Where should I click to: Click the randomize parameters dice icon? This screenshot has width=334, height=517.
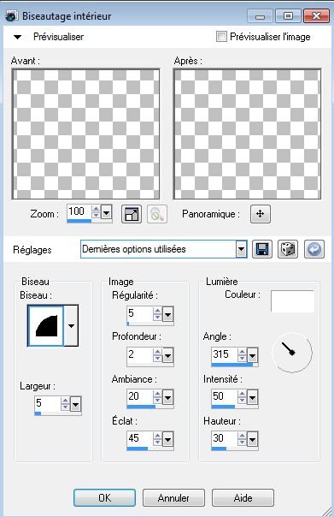pyautogui.click(x=288, y=249)
